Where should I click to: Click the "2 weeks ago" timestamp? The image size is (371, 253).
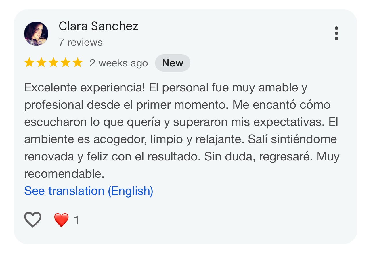click(x=118, y=63)
